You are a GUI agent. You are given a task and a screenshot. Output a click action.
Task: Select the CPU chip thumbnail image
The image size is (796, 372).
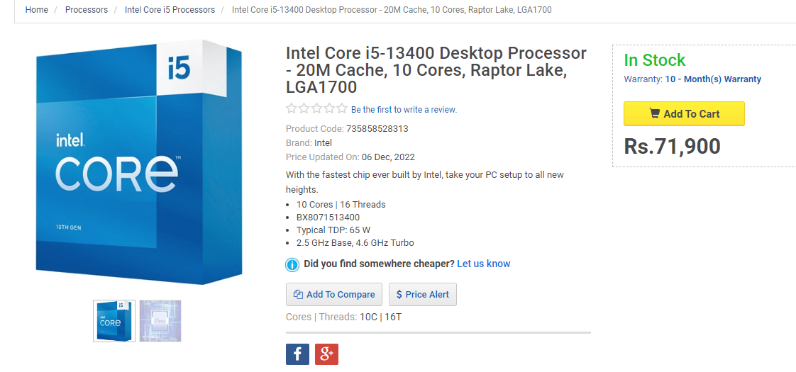(160, 321)
